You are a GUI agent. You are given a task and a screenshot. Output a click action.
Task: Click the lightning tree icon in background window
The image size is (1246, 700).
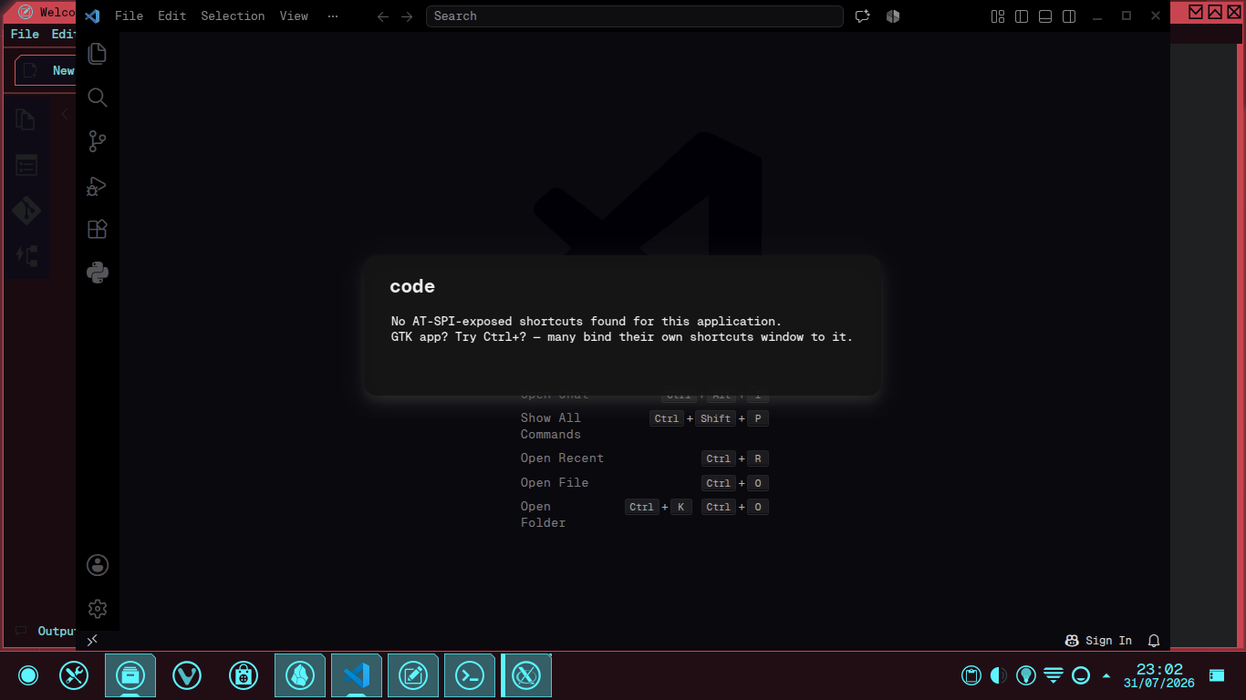pyautogui.click(x=26, y=256)
